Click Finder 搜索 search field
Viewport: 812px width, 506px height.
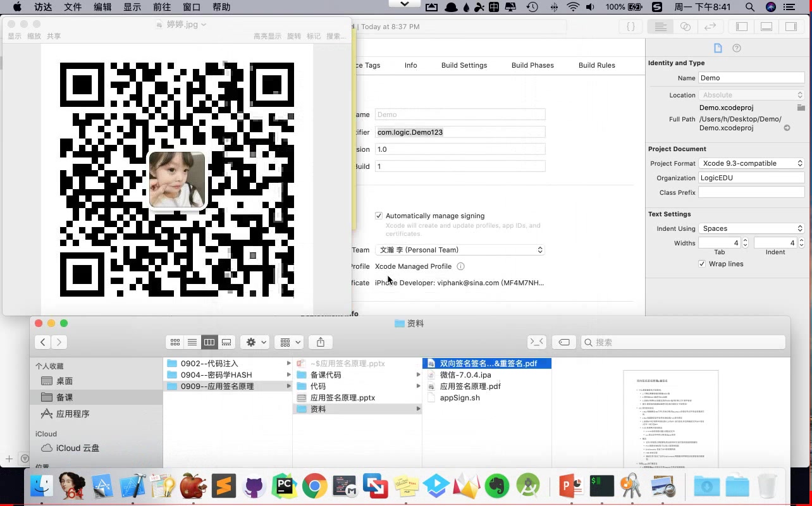[684, 342]
